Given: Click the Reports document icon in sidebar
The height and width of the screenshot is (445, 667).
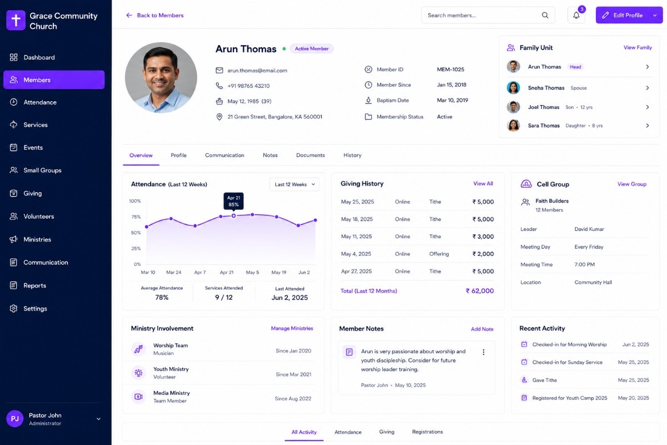Looking at the screenshot, I should 14,285.
